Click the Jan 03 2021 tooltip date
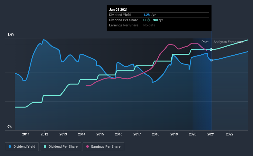The image size is (253, 156). coord(118,10)
